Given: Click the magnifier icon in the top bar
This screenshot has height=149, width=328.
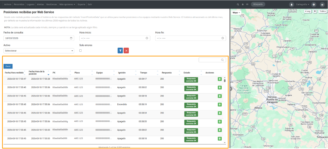Looking at the screenshot, I should click(x=238, y=4).
